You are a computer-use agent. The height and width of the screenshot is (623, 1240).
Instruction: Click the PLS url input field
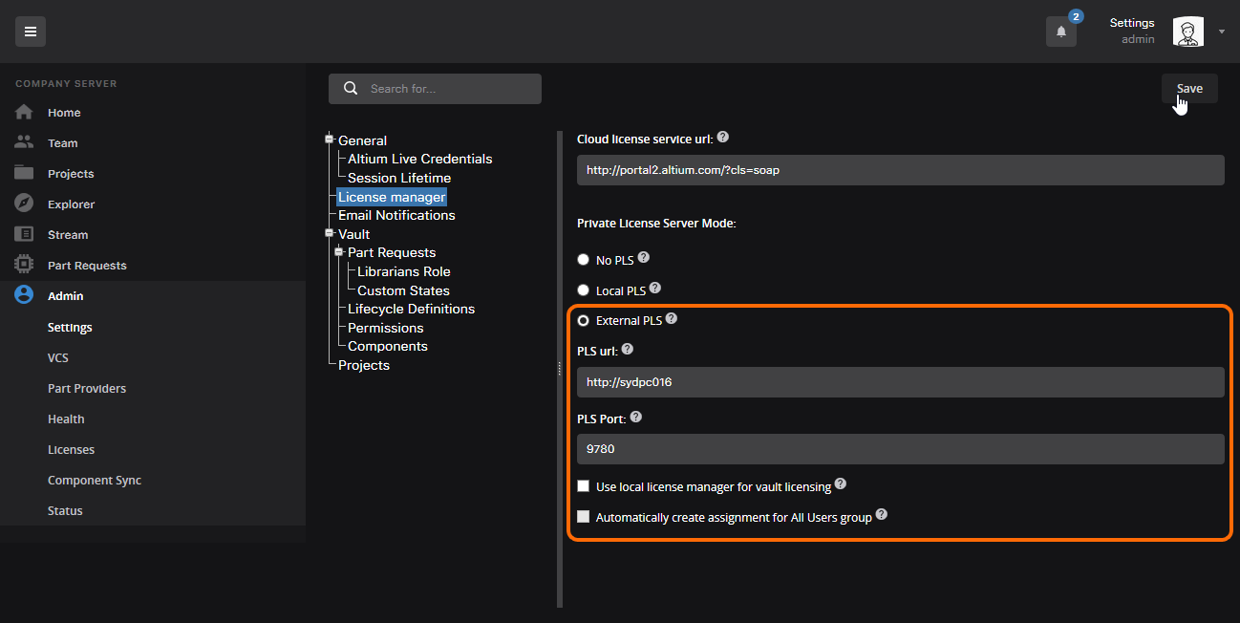(x=900, y=382)
